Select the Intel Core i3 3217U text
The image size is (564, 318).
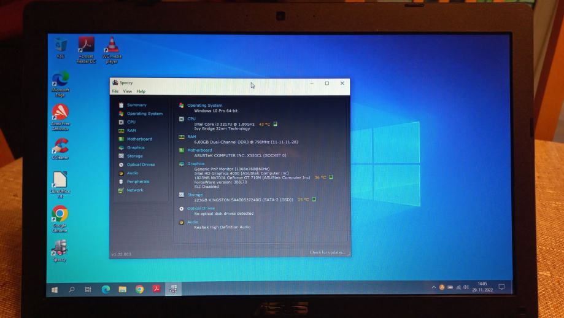point(224,124)
